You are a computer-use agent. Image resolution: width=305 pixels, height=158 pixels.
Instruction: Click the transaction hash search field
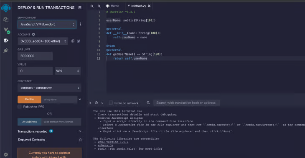[x=186, y=103]
